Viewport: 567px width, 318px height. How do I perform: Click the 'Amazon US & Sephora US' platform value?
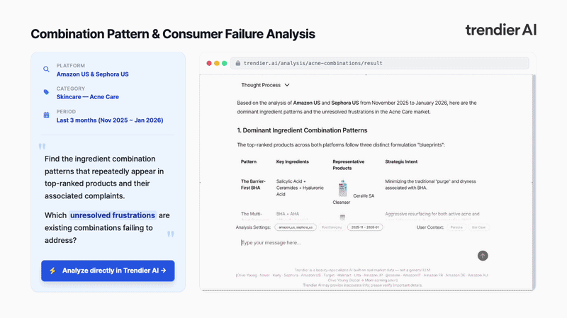[92, 74]
